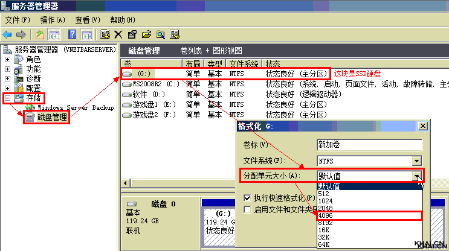This screenshot has height=251, width=449.
Task: Click the Forward arrow toolbar icon
Action: [x=22, y=34]
